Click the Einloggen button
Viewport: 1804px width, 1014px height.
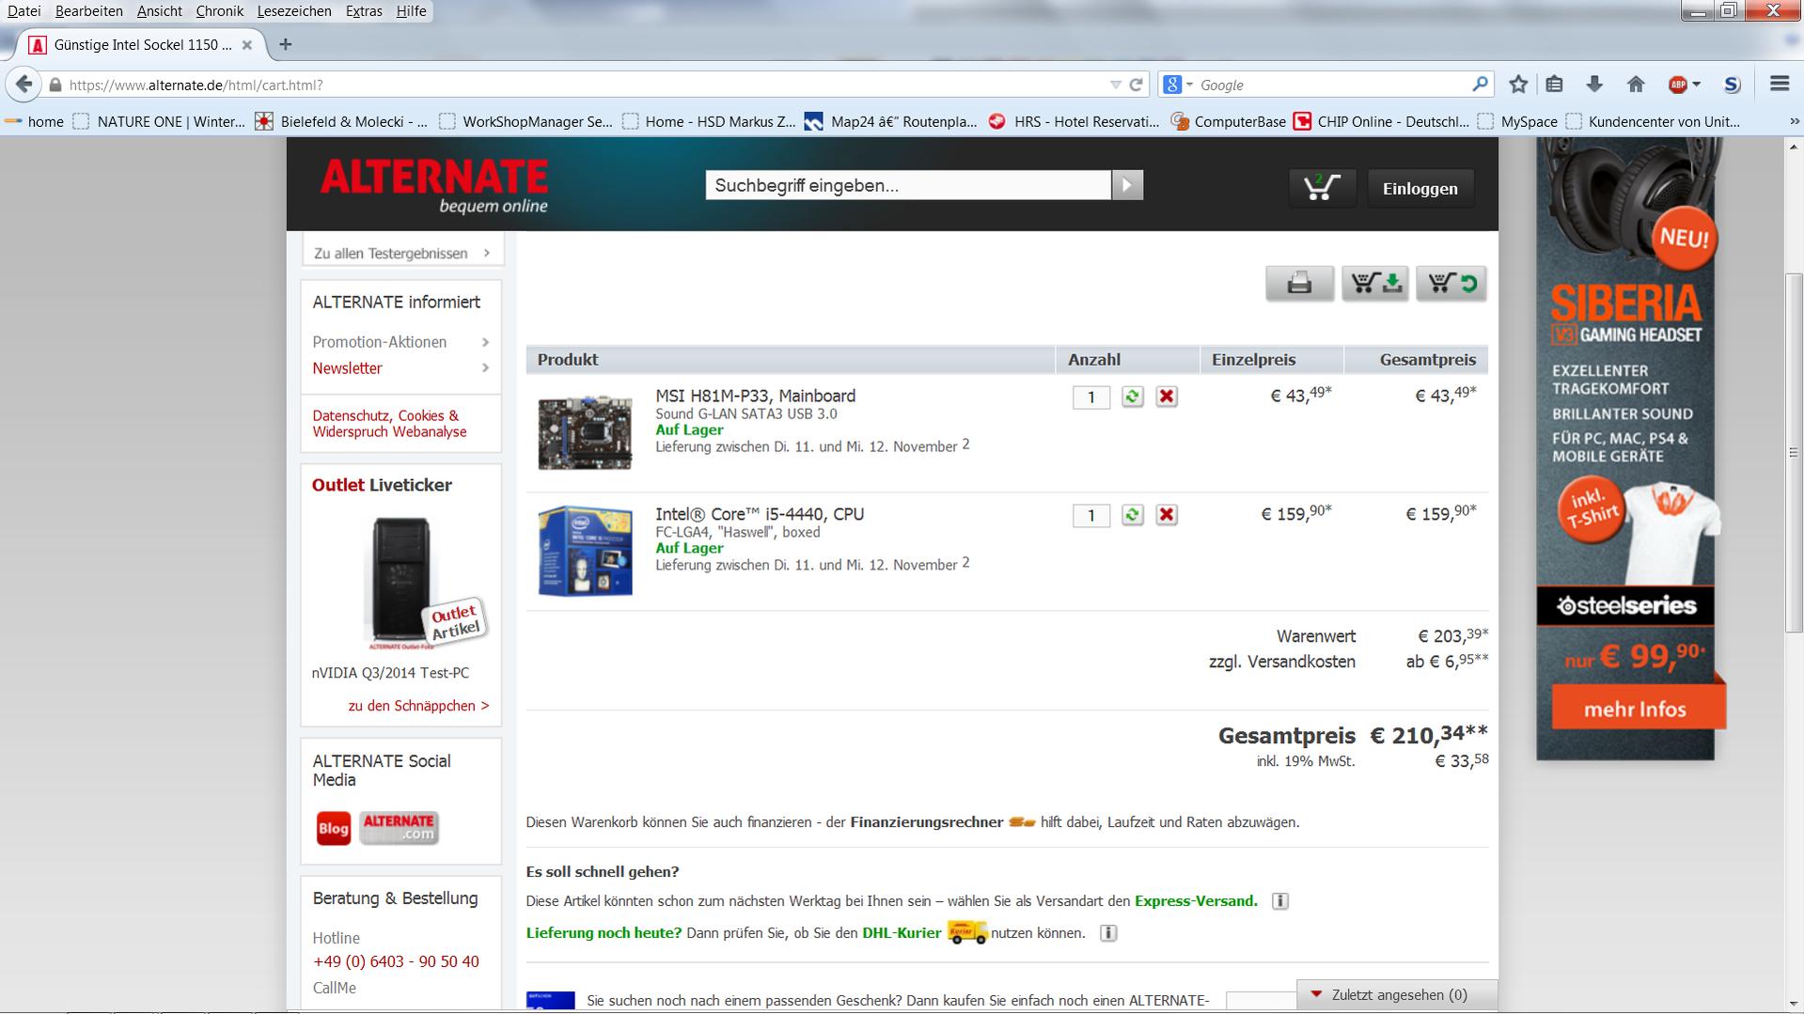pos(1420,188)
